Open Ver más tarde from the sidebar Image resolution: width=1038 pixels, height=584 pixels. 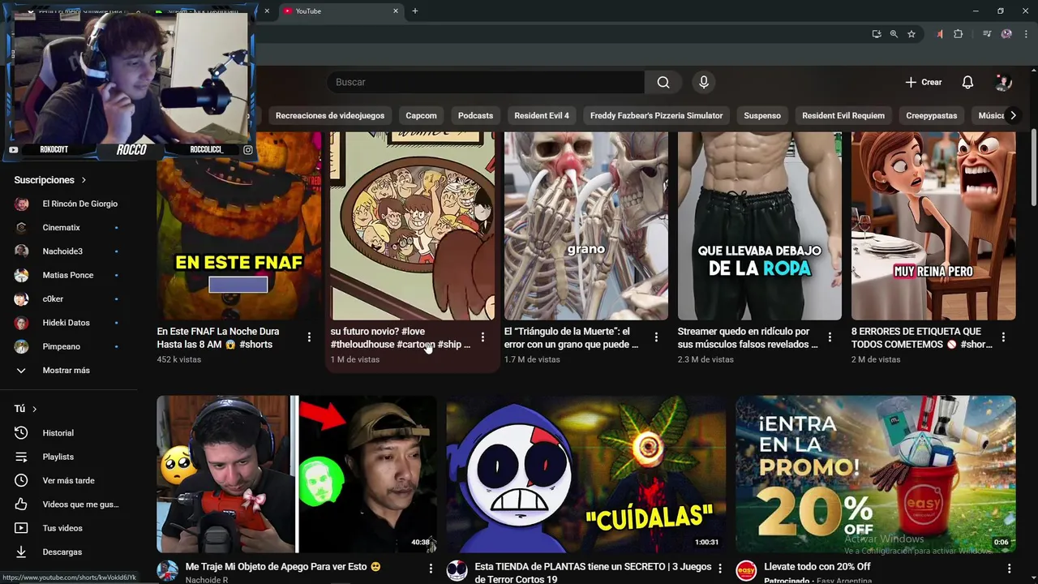pyautogui.click(x=69, y=480)
